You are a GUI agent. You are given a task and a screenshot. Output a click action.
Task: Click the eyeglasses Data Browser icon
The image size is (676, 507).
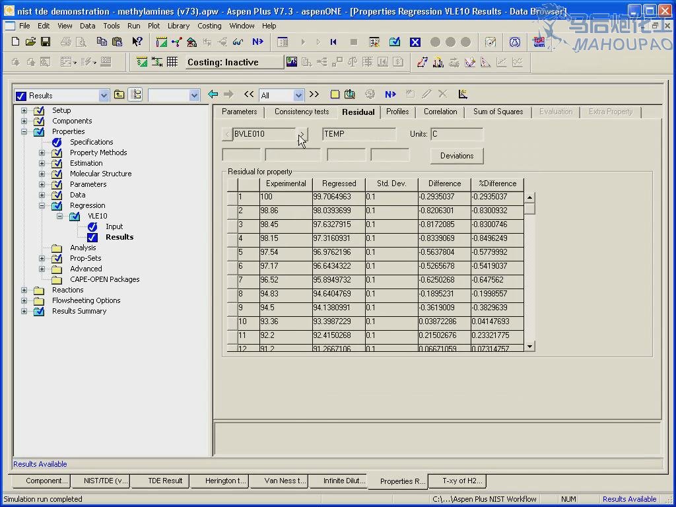tap(238, 42)
